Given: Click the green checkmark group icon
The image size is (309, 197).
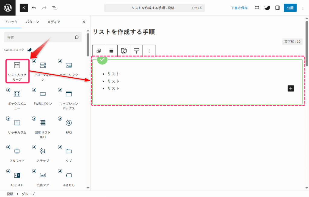Looking at the screenshot, I should [102, 60].
